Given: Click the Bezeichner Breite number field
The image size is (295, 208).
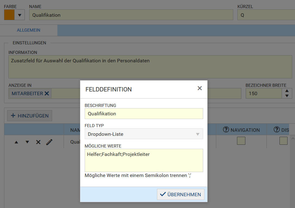Looking at the screenshot, I should pos(264,94).
